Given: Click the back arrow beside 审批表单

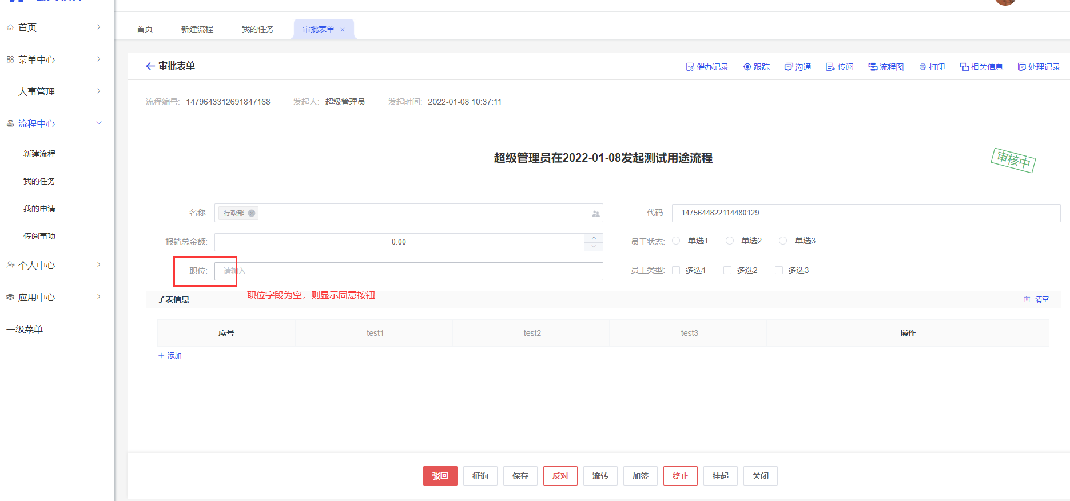Looking at the screenshot, I should [x=150, y=66].
